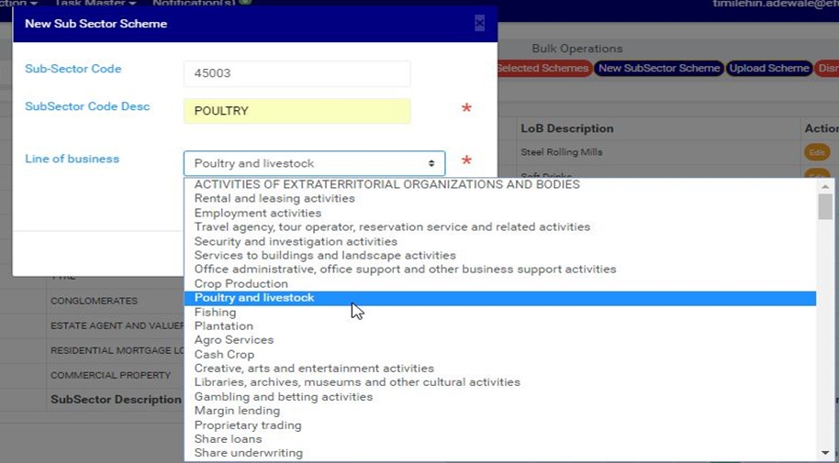Click Edit for Steel Rolling Mills row

pos(816,152)
